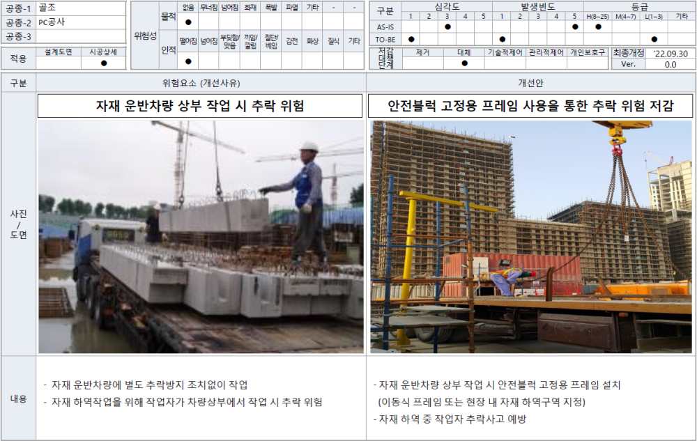The width and height of the screenshot is (697, 441).
Task: Click the 끼임/깔림 column header
Action: [x=250, y=41]
